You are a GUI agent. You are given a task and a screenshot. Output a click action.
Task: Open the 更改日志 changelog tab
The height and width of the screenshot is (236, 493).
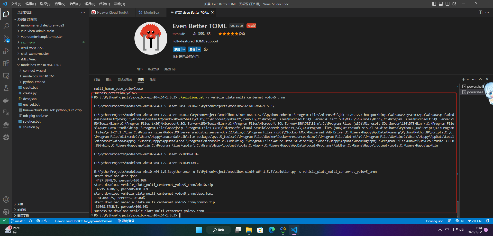[170, 69]
